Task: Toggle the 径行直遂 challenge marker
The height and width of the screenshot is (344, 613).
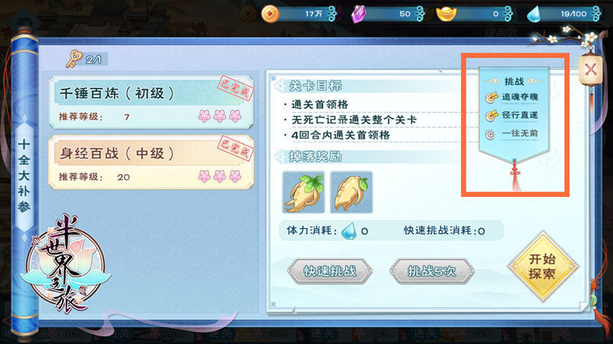Action: tap(491, 116)
